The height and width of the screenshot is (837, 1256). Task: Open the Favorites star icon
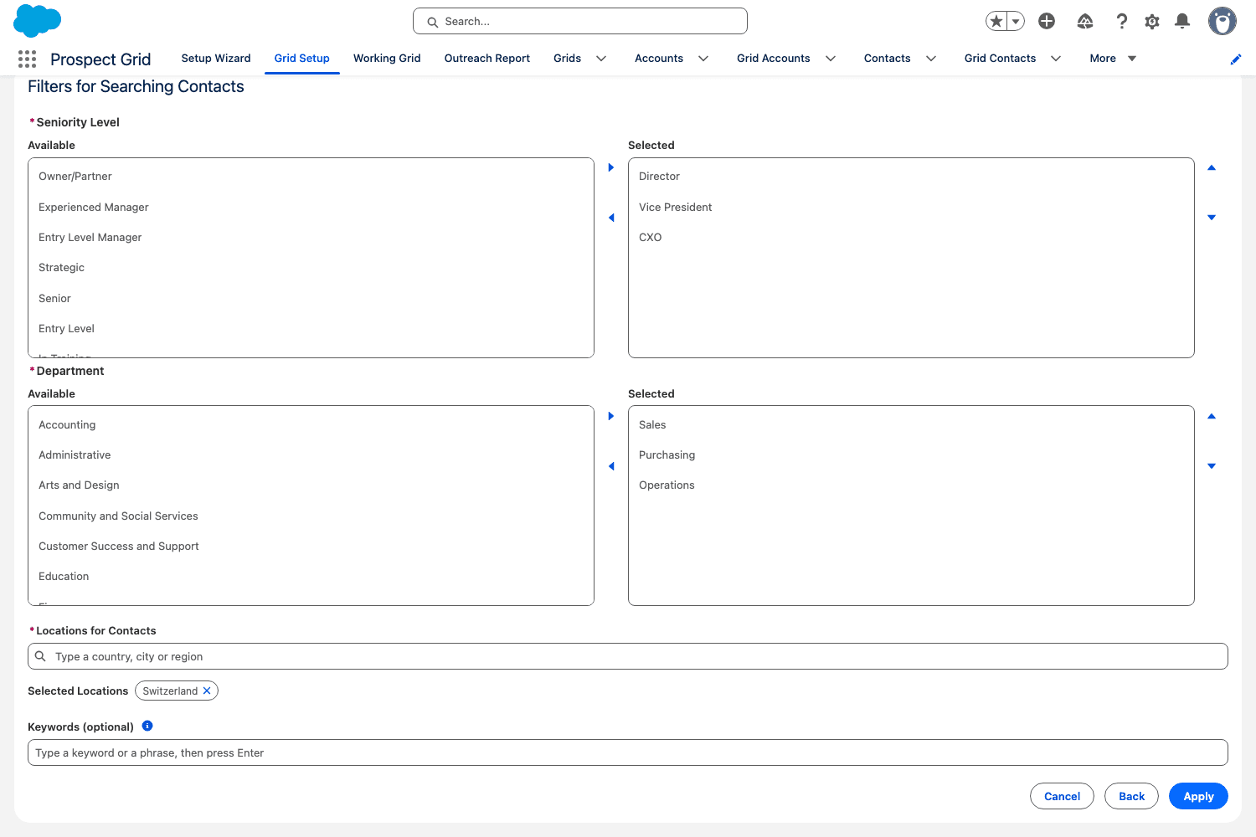[996, 21]
